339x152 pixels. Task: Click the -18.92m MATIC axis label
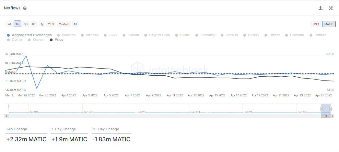pyautogui.click(x=15, y=81)
